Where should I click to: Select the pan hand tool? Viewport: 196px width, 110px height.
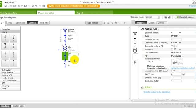pyautogui.click(x=112, y=23)
